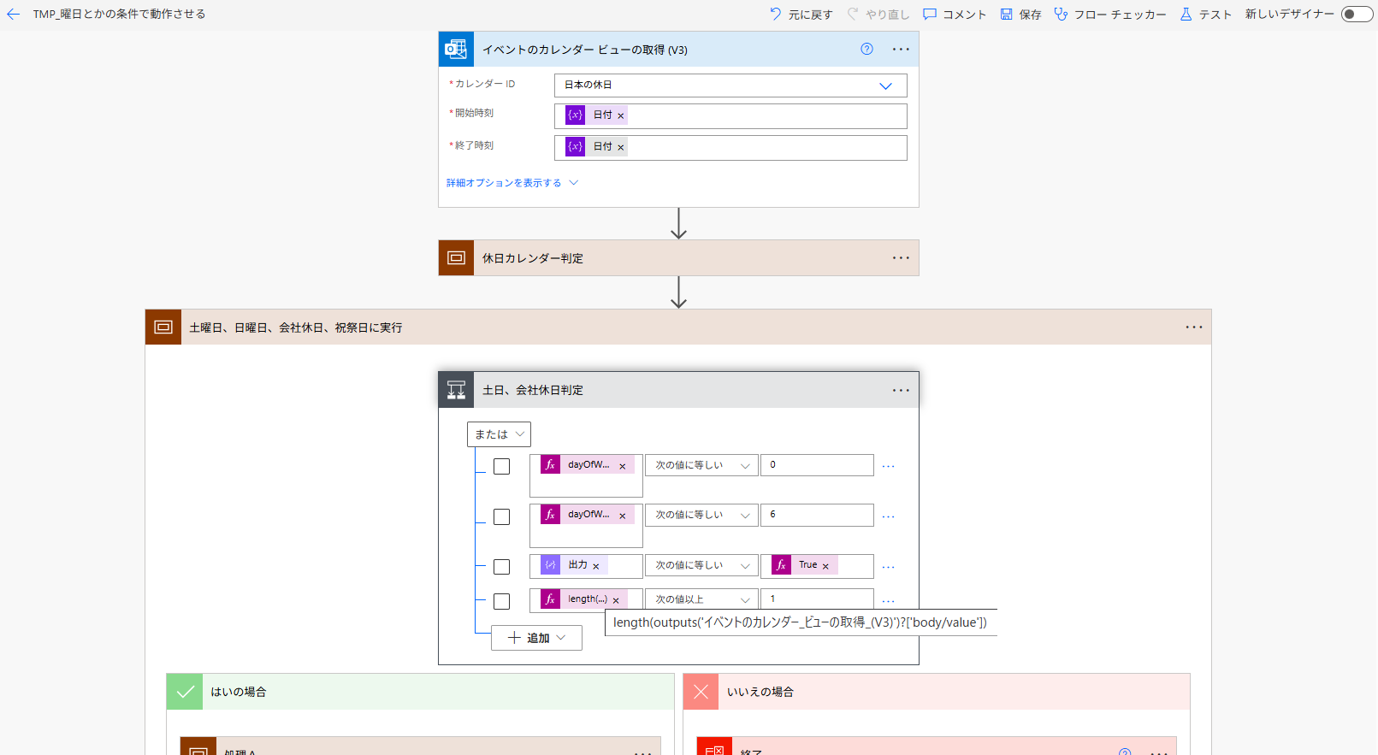Check the length(...) condition row
The height and width of the screenshot is (755, 1378).
[502, 601]
